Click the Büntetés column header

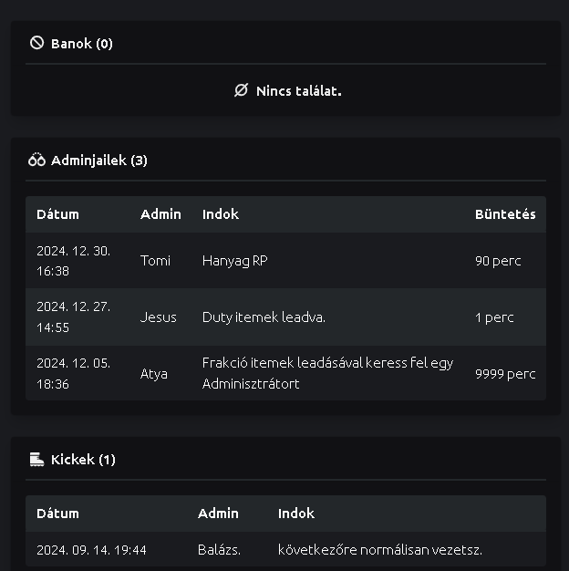504,214
